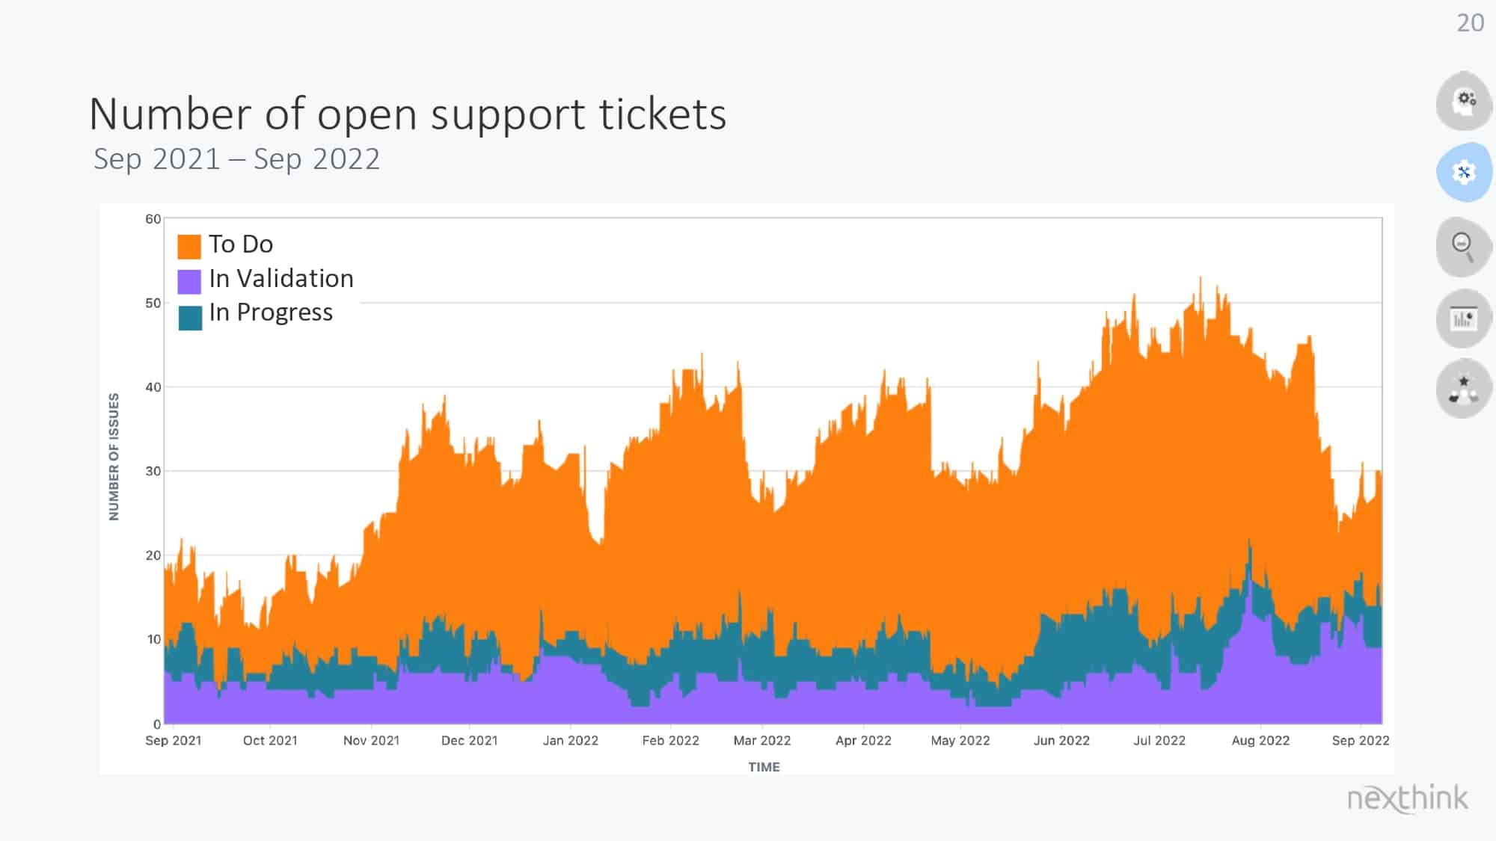
Task: Select the In Validation legend label
Action: [281, 278]
